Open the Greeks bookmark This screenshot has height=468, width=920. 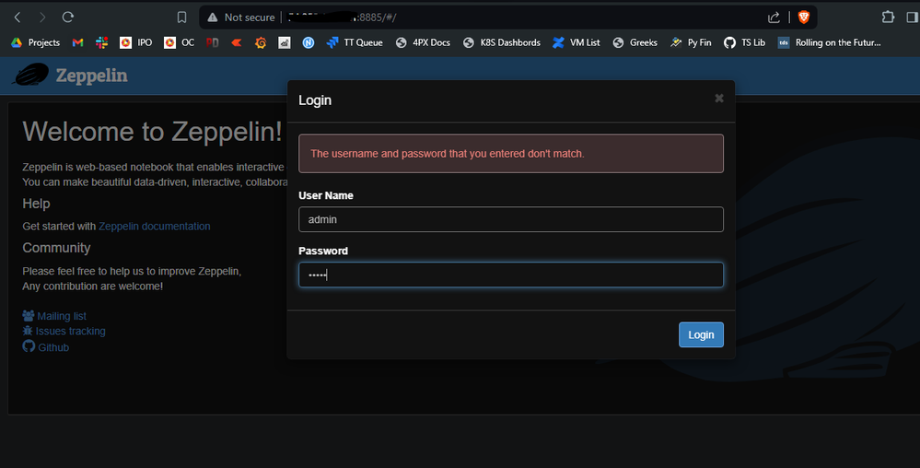pos(635,42)
